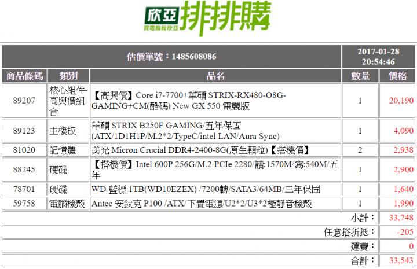The height and width of the screenshot is (269, 417).
Task: Select total value 33,543
Action: pos(397,260)
